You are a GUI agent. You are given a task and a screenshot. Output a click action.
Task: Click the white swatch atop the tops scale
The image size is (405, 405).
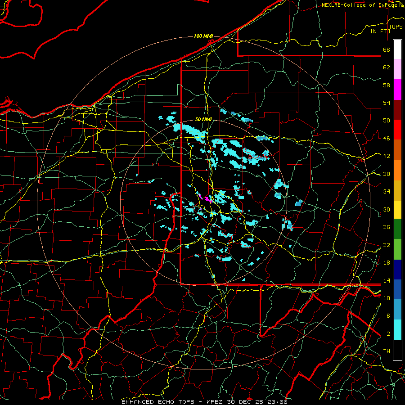(x=397, y=49)
